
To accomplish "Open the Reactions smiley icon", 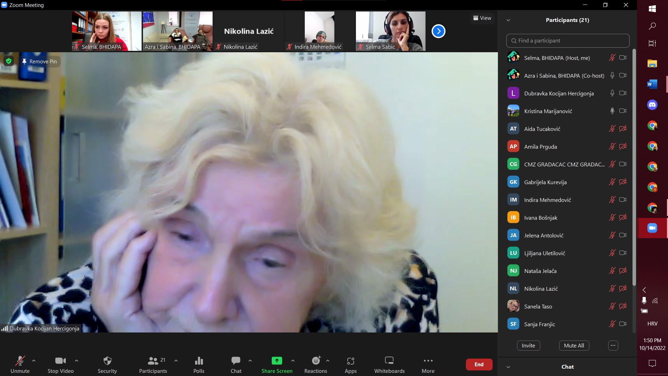I will coord(316,361).
